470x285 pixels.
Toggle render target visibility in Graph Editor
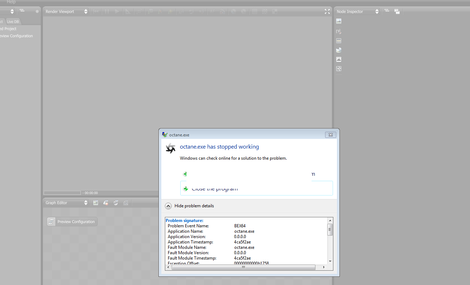96,203
